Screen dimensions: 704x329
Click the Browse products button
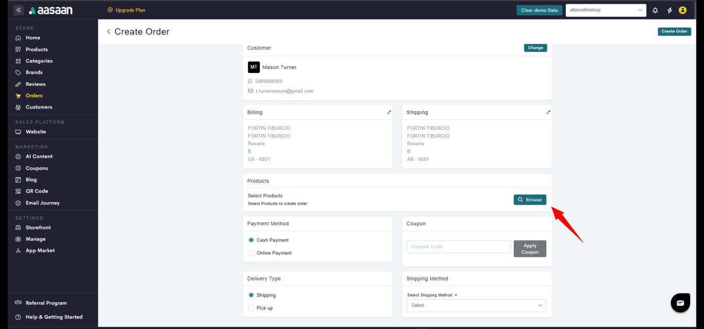coord(530,199)
